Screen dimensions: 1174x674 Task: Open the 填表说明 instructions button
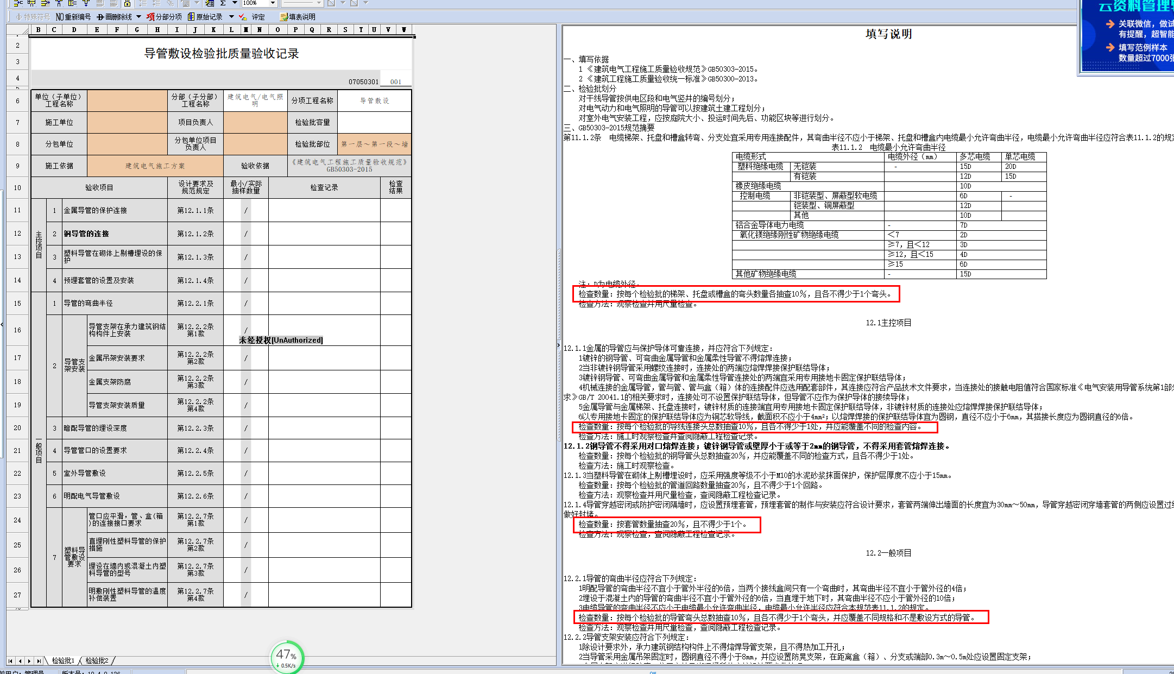point(298,17)
